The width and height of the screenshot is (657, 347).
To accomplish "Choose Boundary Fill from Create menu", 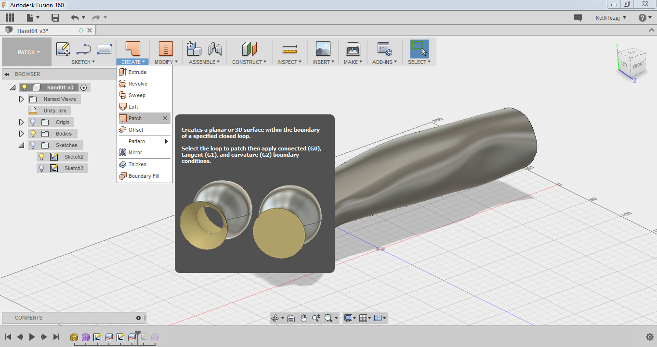I will tap(145, 176).
